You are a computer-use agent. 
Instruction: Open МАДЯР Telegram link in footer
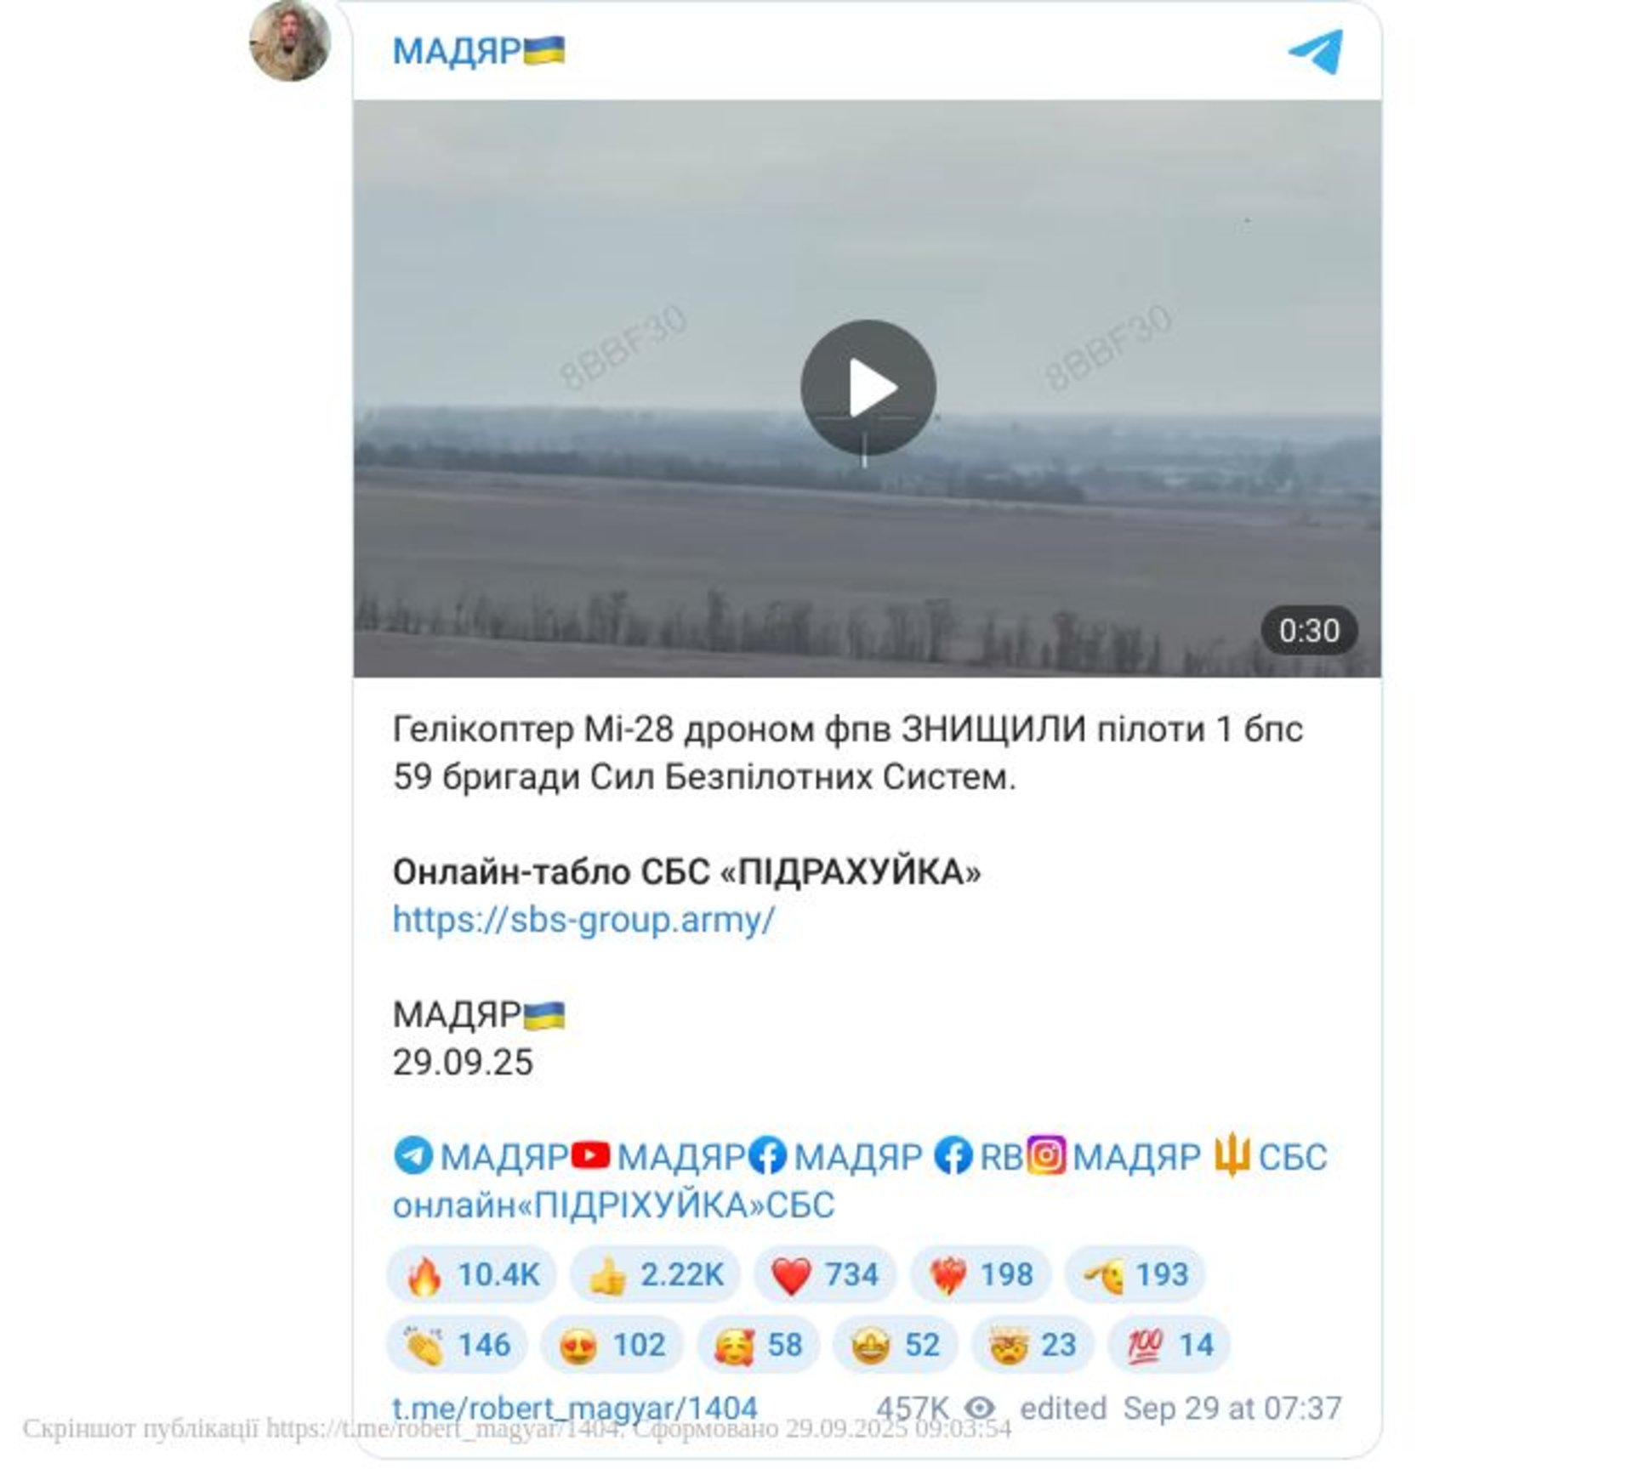coord(481,1157)
